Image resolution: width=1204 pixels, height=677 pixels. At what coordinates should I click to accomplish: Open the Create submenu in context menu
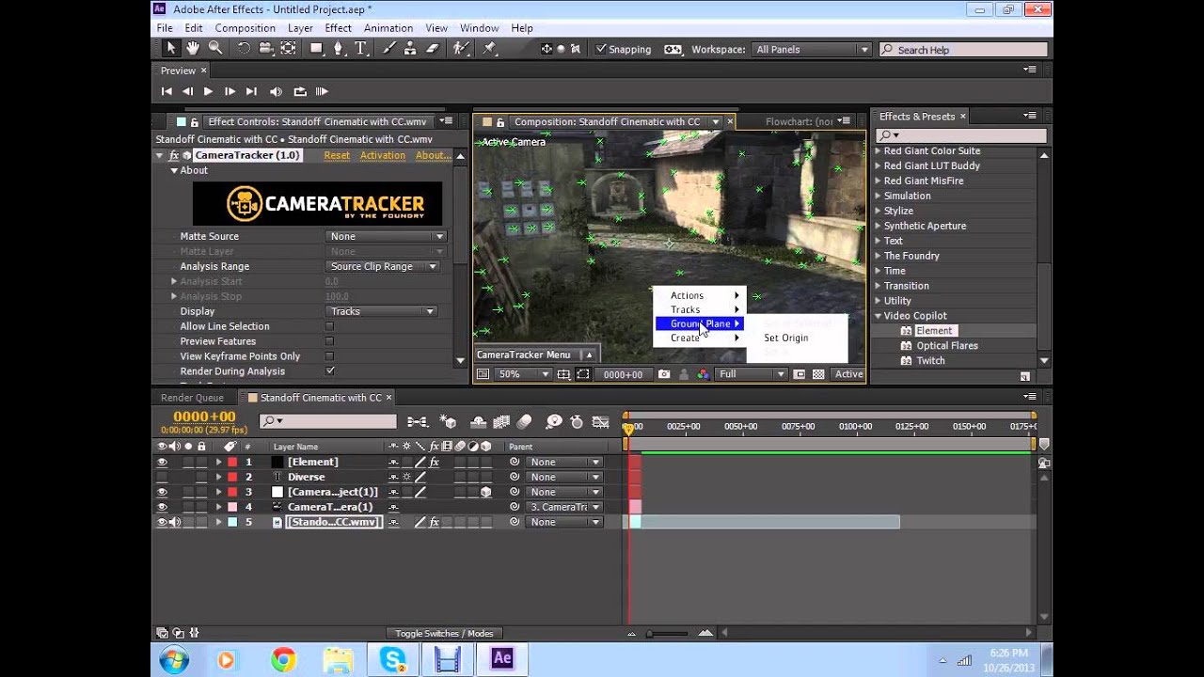tap(700, 338)
